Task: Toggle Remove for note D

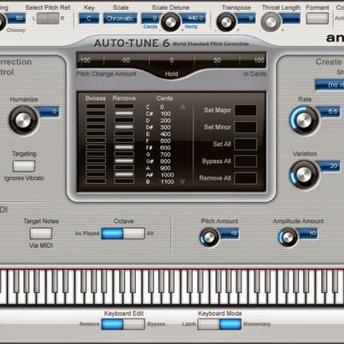Action: [x=124, y=120]
